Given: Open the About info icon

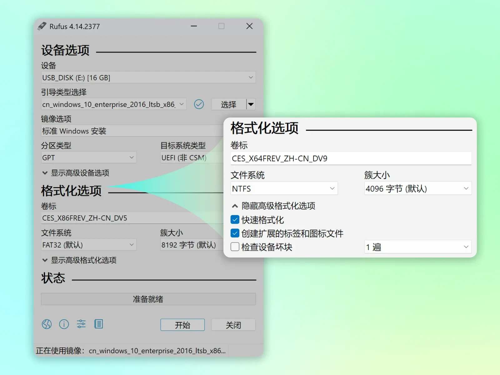Looking at the screenshot, I should [x=64, y=324].
